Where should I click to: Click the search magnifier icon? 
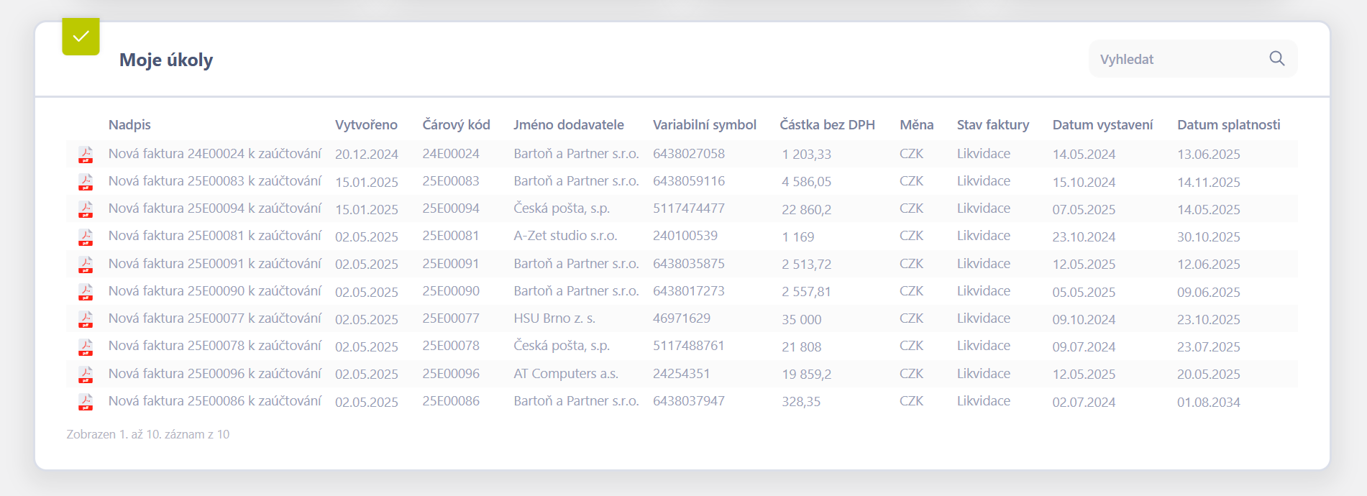(x=1276, y=59)
